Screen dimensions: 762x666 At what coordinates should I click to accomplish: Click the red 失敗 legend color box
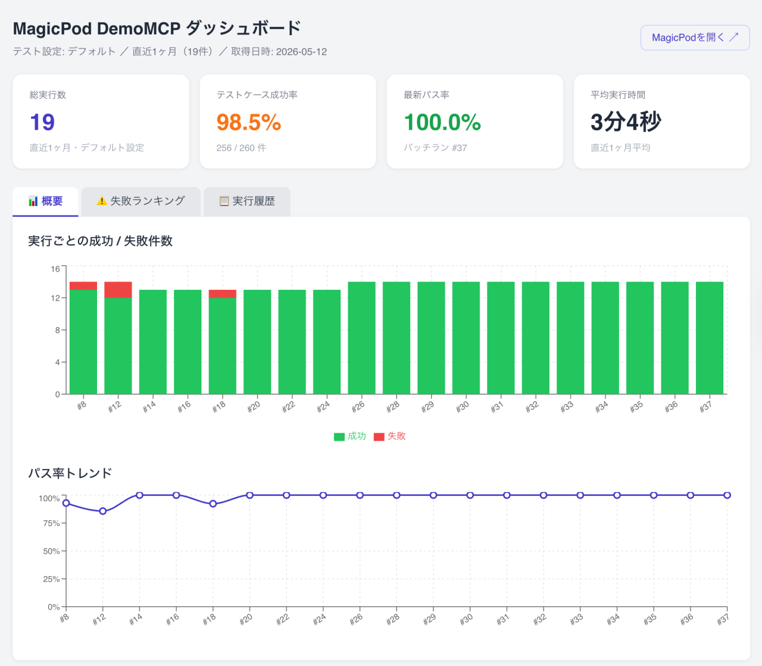(x=379, y=437)
